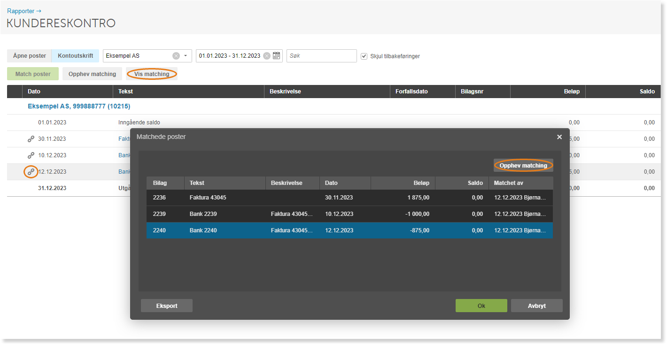Image resolution: width=667 pixels, height=345 pixels.
Task: Click link icon on 30.11.2023 row
Action: pos(31,139)
